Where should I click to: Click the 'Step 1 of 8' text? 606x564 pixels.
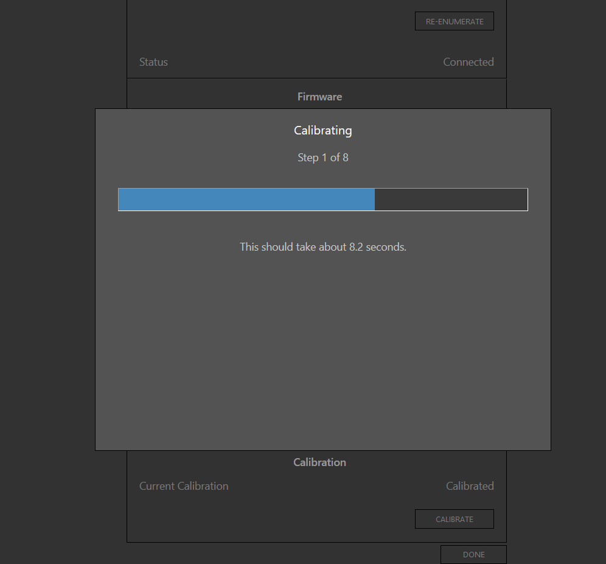pos(322,158)
